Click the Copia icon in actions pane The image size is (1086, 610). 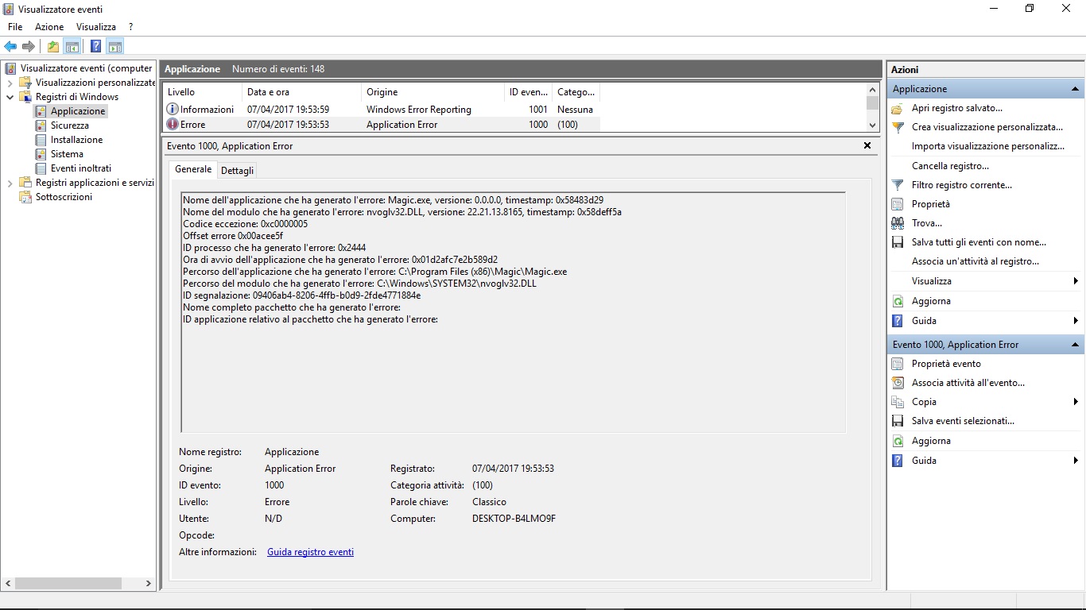(x=898, y=402)
